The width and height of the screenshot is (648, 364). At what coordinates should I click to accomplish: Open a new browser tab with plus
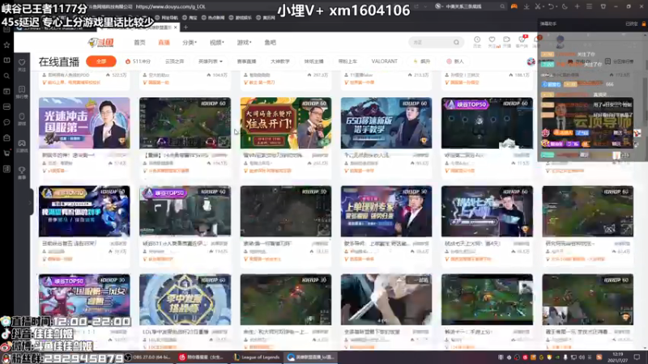[x=185, y=28]
